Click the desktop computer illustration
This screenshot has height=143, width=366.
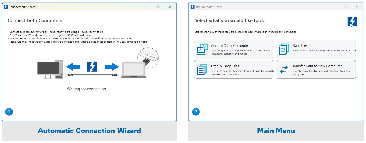(x=50, y=69)
